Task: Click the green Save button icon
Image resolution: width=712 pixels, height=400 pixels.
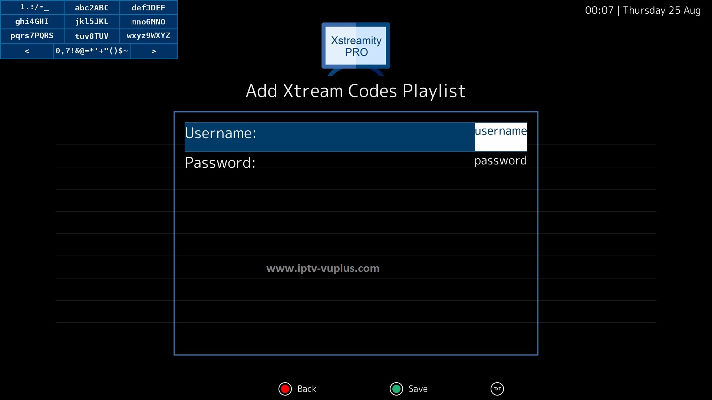Action: pos(396,389)
